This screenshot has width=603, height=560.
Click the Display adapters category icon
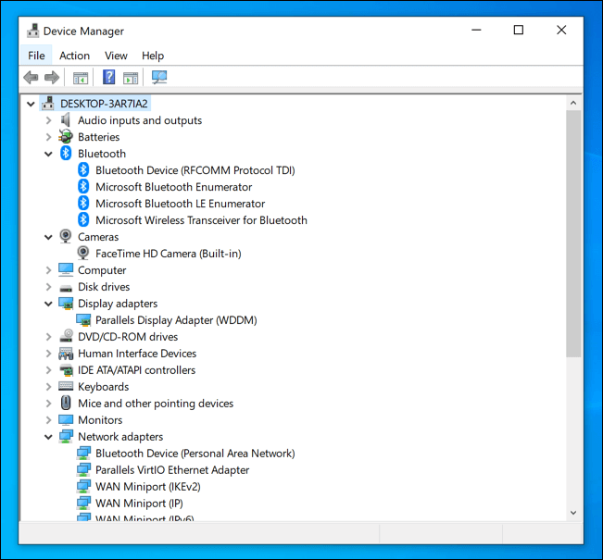click(x=66, y=304)
